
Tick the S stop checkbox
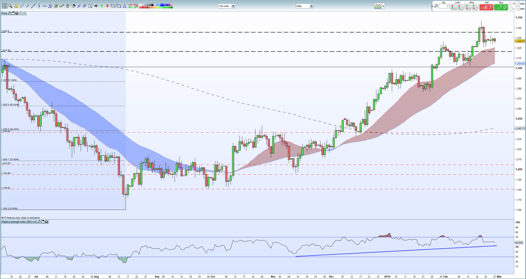pyautogui.click(x=511, y=4)
